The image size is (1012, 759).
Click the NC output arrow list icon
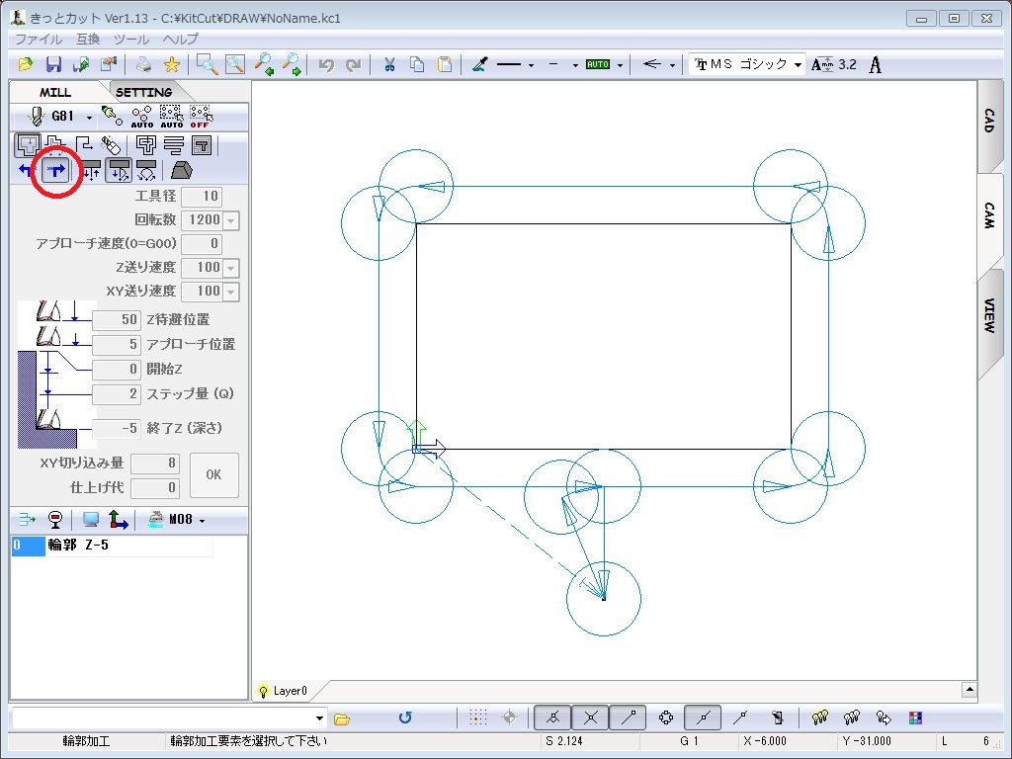pyautogui.click(x=27, y=520)
